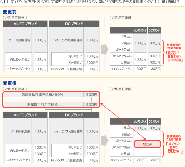Screen dimensions: 185x167
Task: Click the MUFGブランド header in 変更前 left table
Action: pos(25,24)
